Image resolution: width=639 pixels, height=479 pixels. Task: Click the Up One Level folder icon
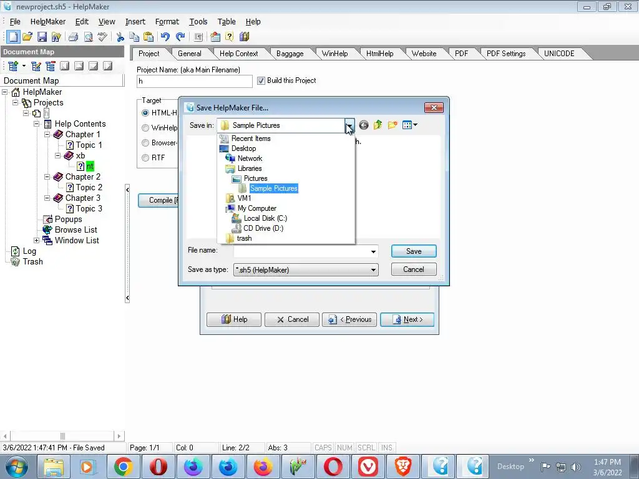tap(378, 125)
